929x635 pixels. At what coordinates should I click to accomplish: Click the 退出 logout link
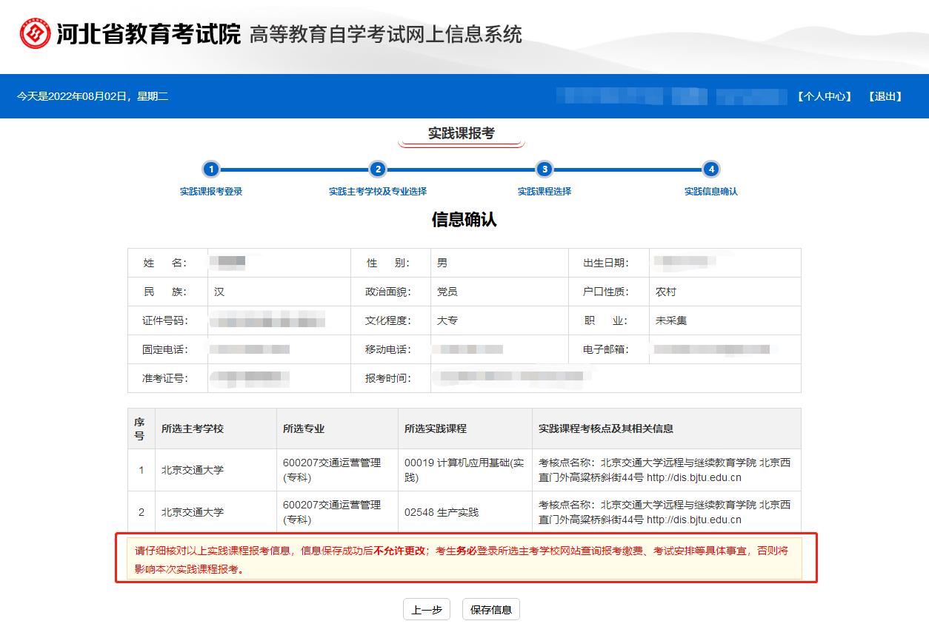click(x=885, y=96)
